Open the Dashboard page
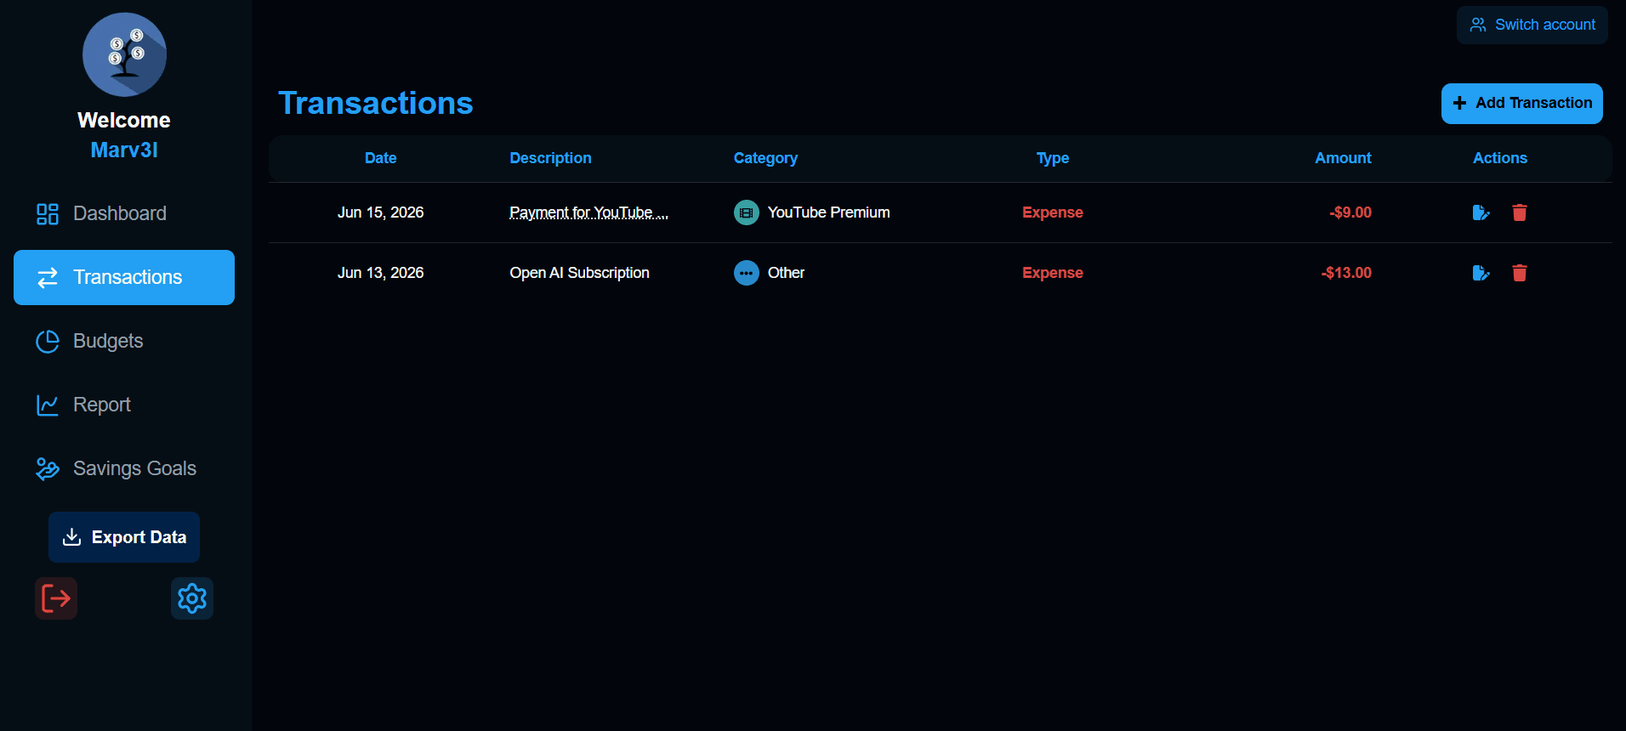 point(124,213)
